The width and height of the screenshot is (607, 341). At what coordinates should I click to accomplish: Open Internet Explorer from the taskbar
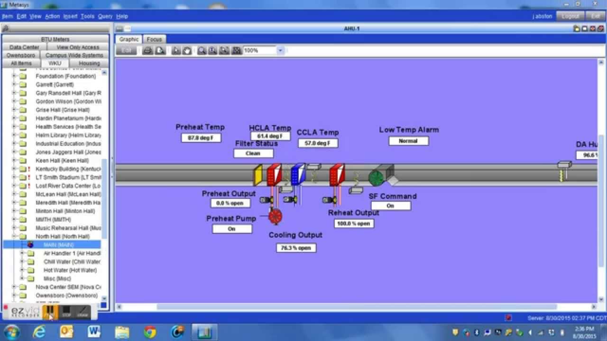39,332
